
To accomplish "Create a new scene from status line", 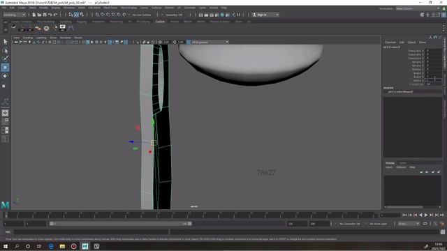I will click(34, 15).
